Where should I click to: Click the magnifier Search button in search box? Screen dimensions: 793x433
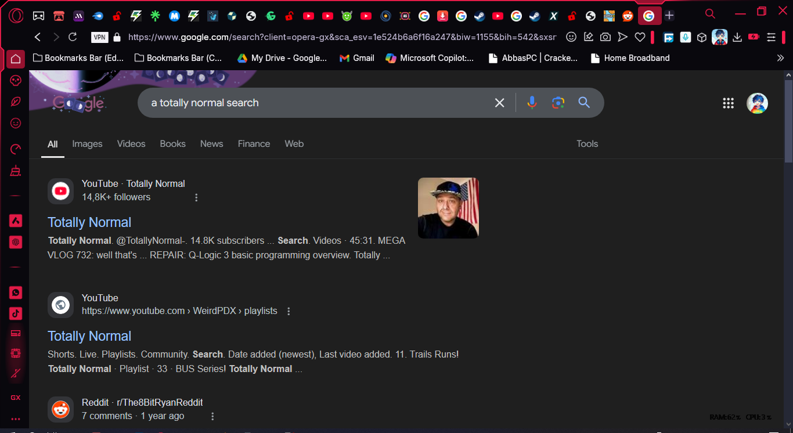[x=584, y=103]
